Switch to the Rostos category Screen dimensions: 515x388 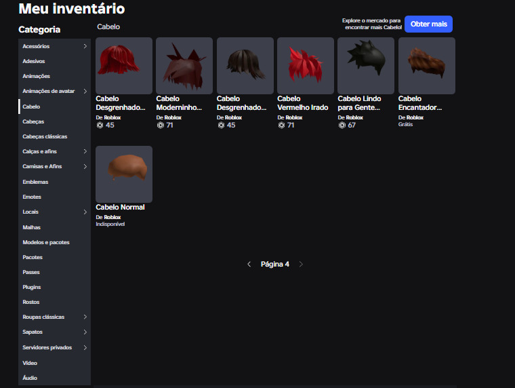(x=31, y=302)
